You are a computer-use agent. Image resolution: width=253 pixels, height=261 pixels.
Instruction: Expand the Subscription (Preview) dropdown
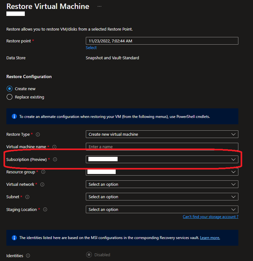(x=162, y=159)
